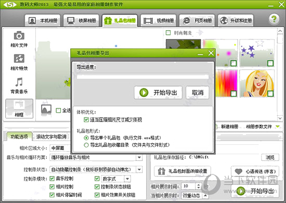Select the 滚动文字与歌词 tab

pos(51,137)
